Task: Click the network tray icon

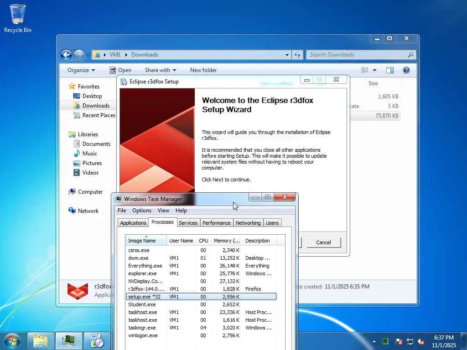Action: (410, 342)
